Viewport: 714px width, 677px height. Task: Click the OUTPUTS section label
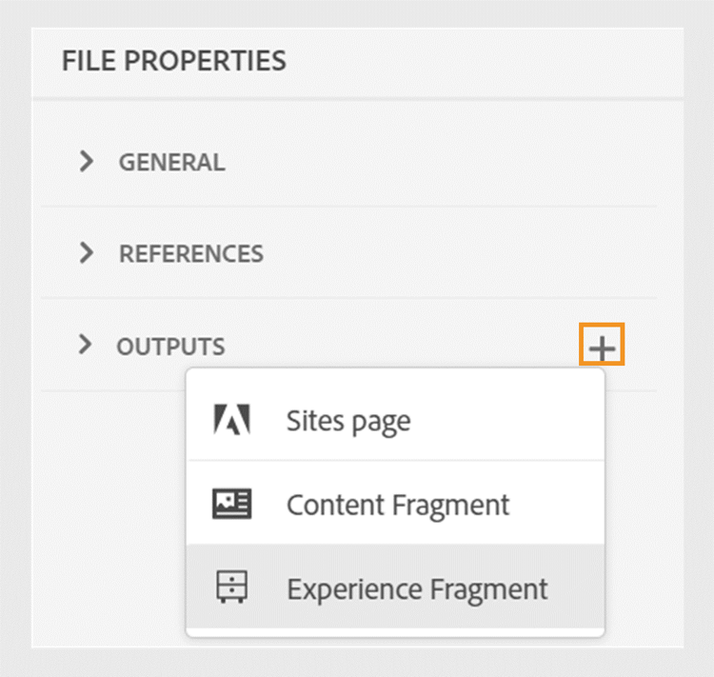170,347
